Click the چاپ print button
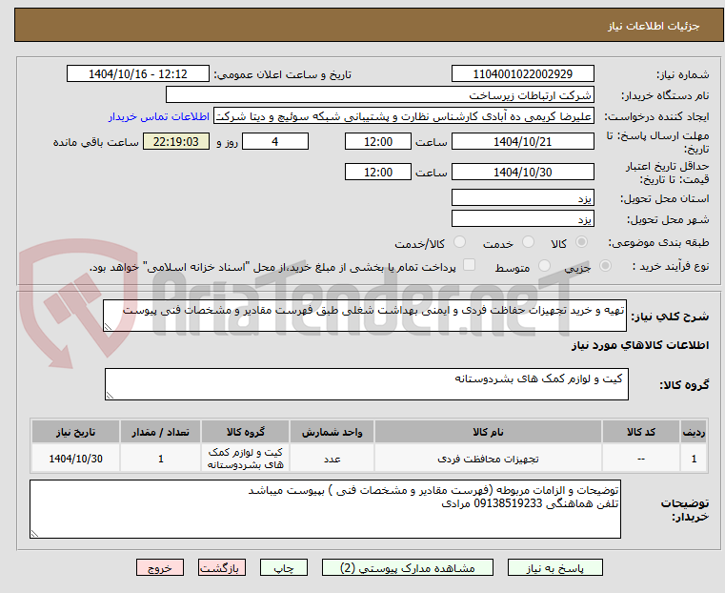Screen dimensions: 725x593 (284, 567)
